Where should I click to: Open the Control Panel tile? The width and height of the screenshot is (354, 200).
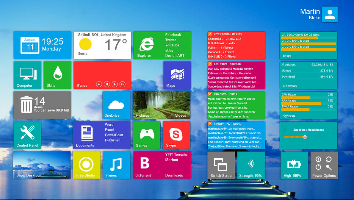(x=27, y=135)
